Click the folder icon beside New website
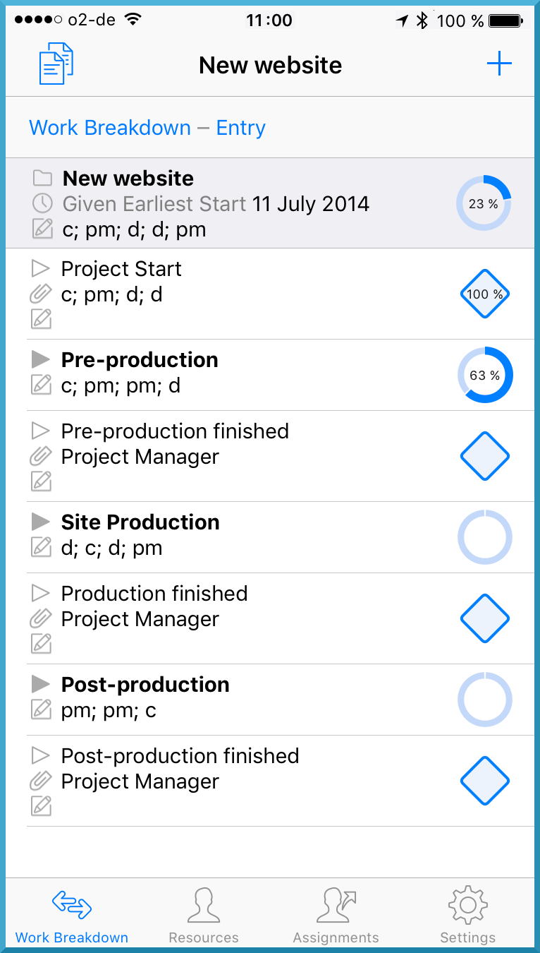The height and width of the screenshot is (953, 540). click(x=42, y=178)
